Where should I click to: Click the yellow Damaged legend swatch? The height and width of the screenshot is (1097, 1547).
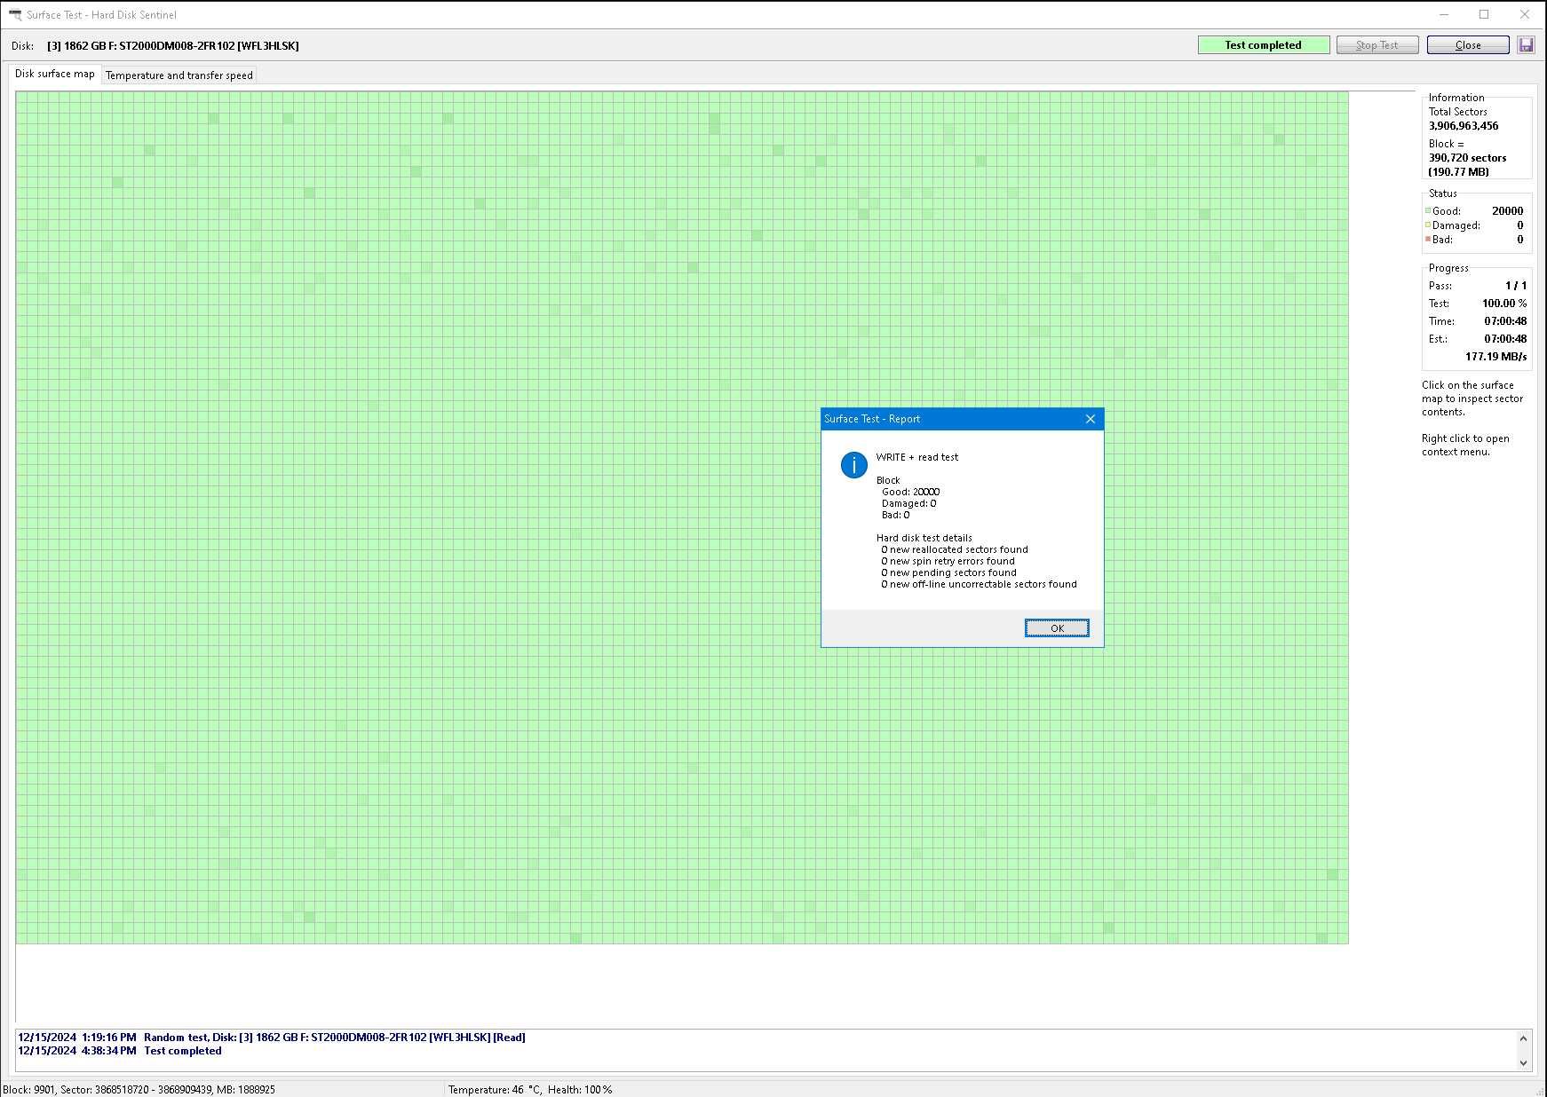pyautogui.click(x=1428, y=225)
